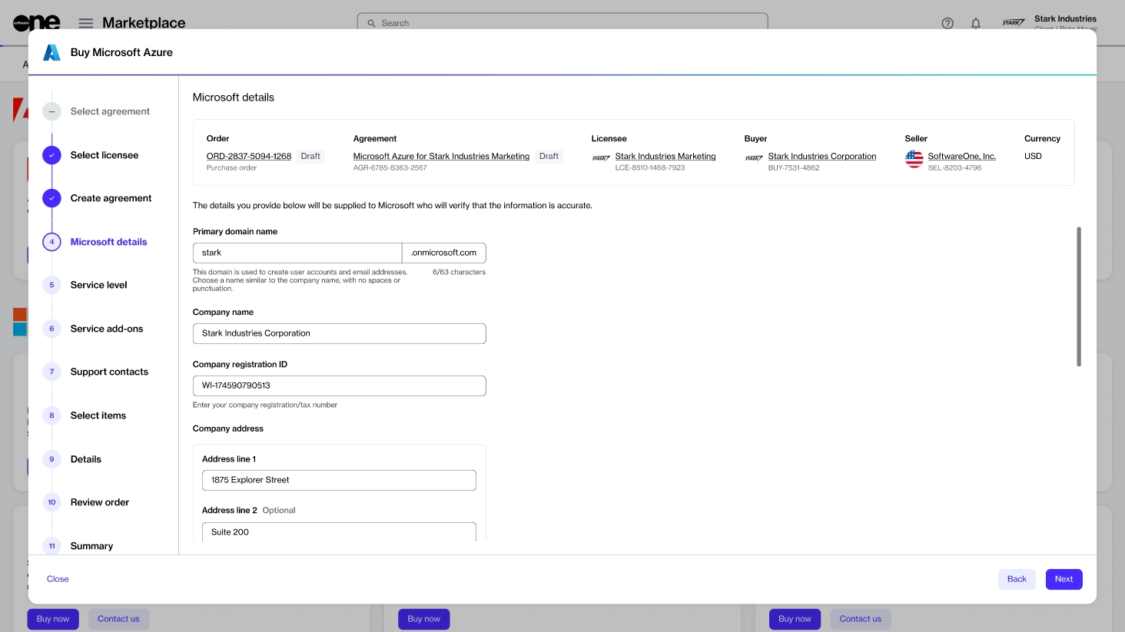The width and height of the screenshot is (1125, 632).
Task: Open order ORD-2837-5094-1268 link
Action: [x=248, y=156]
